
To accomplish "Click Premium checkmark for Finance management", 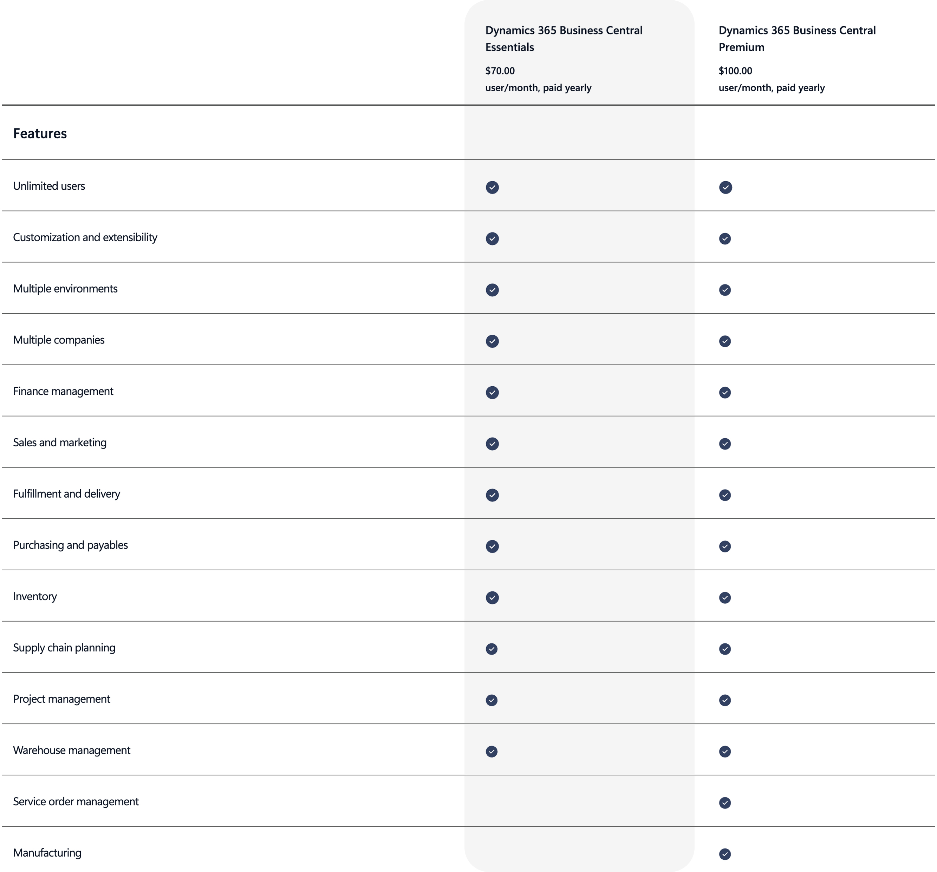I will tap(725, 393).
